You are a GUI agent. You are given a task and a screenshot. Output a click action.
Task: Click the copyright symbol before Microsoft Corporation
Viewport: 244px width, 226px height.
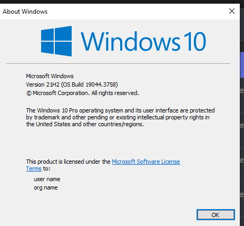tap(29, 93)
